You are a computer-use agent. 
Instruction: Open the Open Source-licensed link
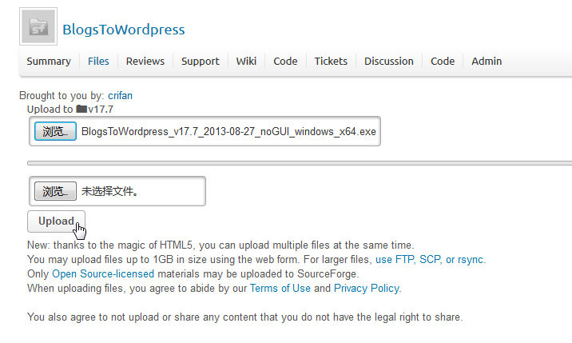(103, 274)
